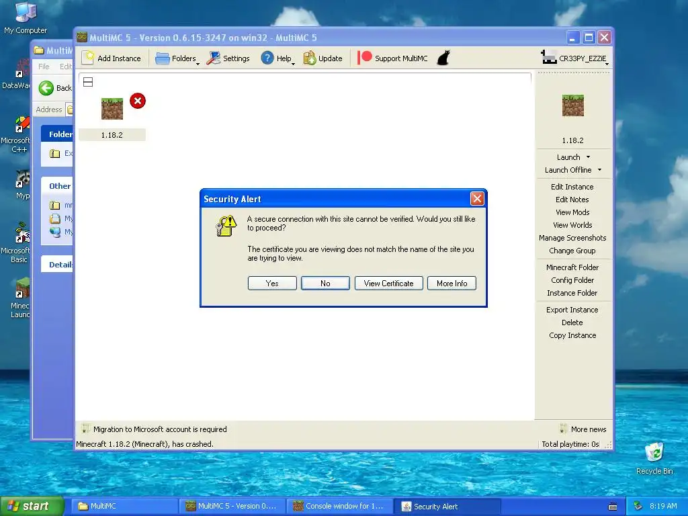This screenshot has height=516, width=688.
Task: Switch to Console window taskbar button
Action: coord(339,506)
